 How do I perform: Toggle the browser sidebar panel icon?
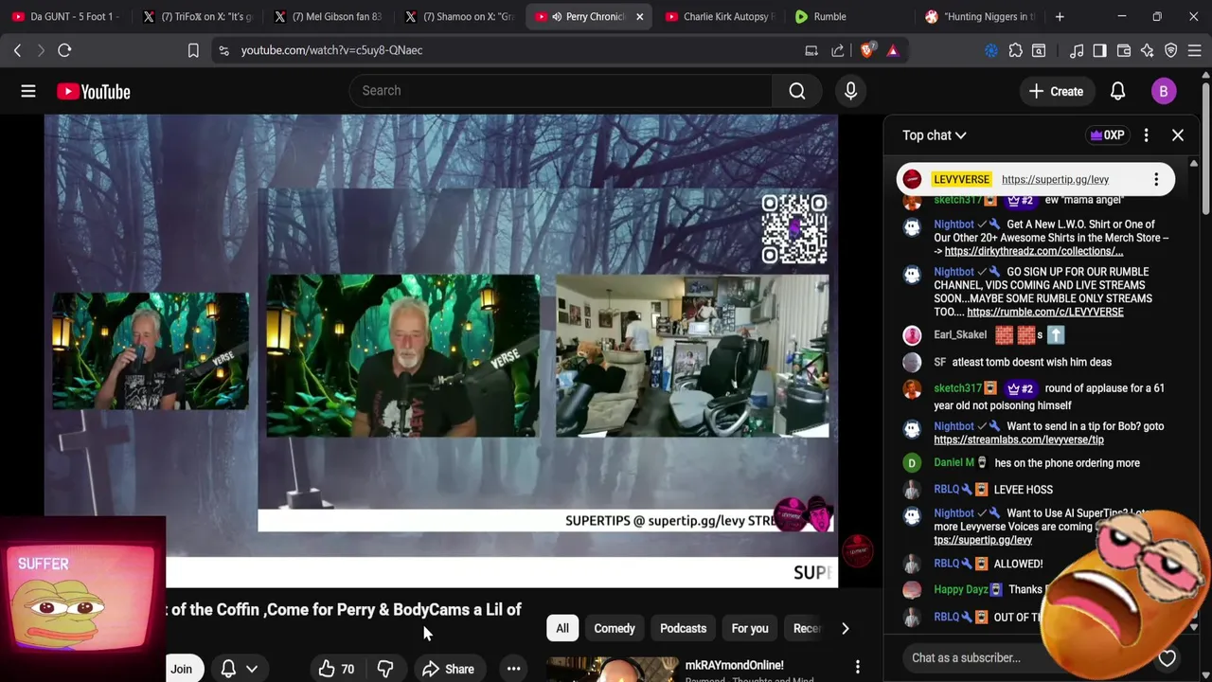pyautogui.click(x=1099, y=50)
